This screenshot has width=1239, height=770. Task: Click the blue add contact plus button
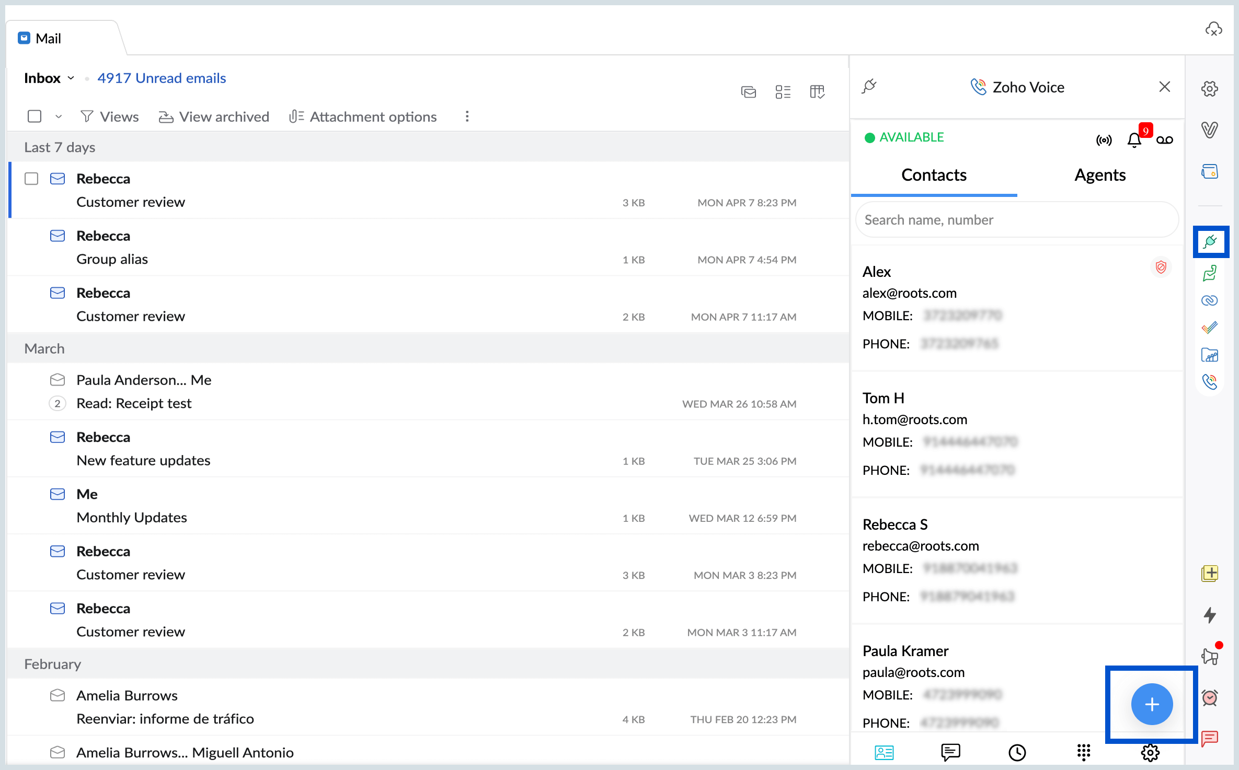point(1151,704)
